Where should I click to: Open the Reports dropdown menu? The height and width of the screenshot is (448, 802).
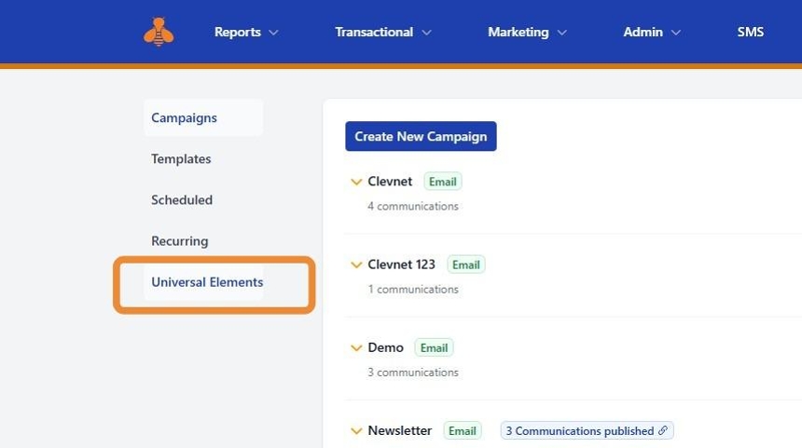click(x=246, y=32)
